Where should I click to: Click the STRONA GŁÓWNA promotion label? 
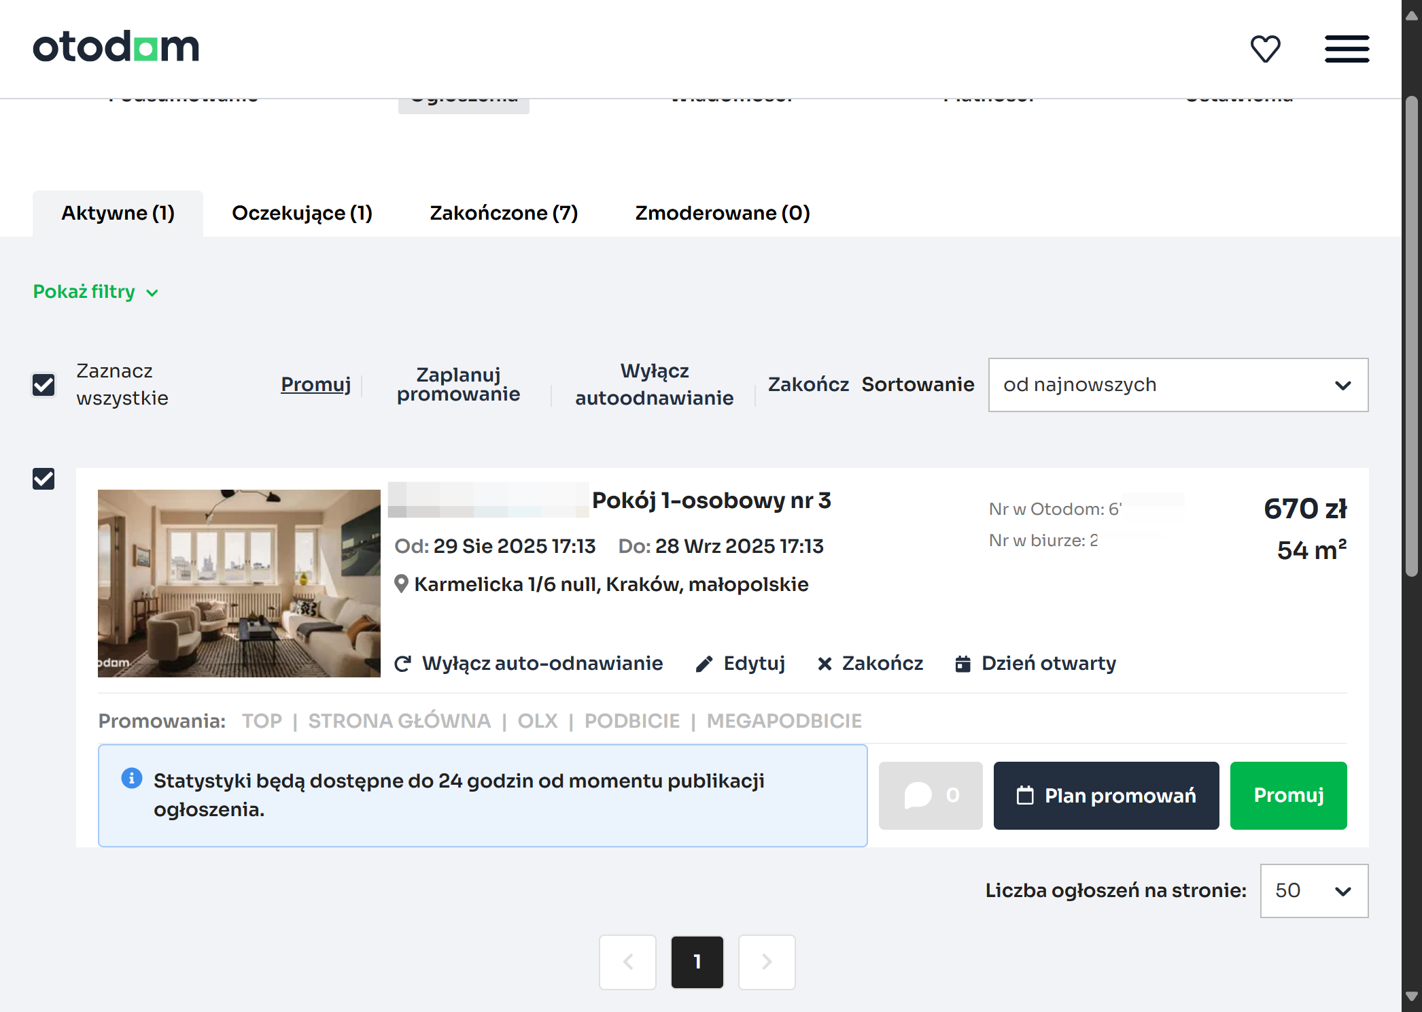400,721
